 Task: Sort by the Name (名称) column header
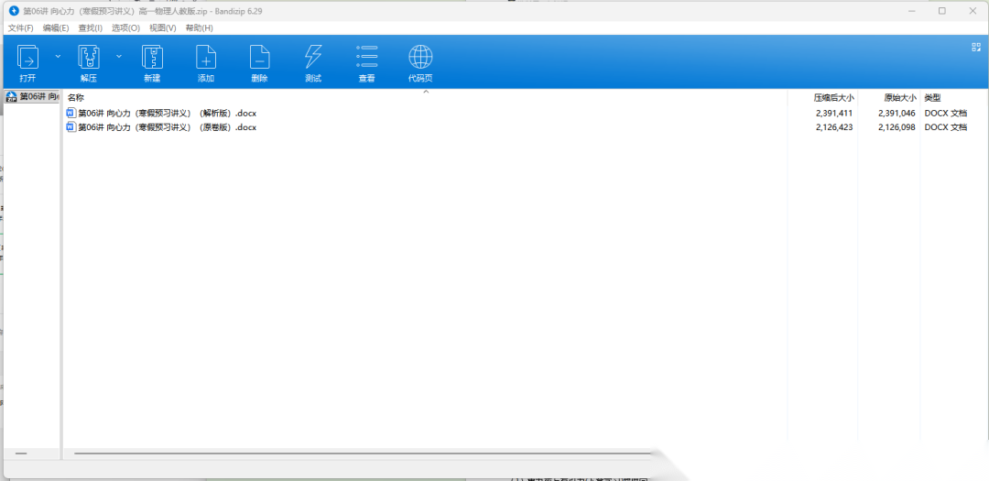pyautogui.click(x=76, y=97)
